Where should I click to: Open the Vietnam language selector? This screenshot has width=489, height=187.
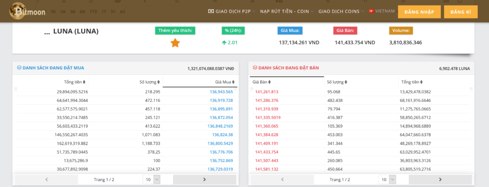click(383, 11)
